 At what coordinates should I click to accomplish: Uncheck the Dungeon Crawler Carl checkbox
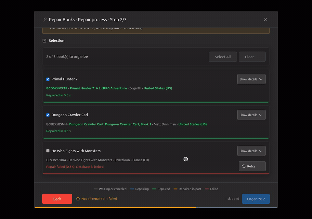(x=48, y=115)
